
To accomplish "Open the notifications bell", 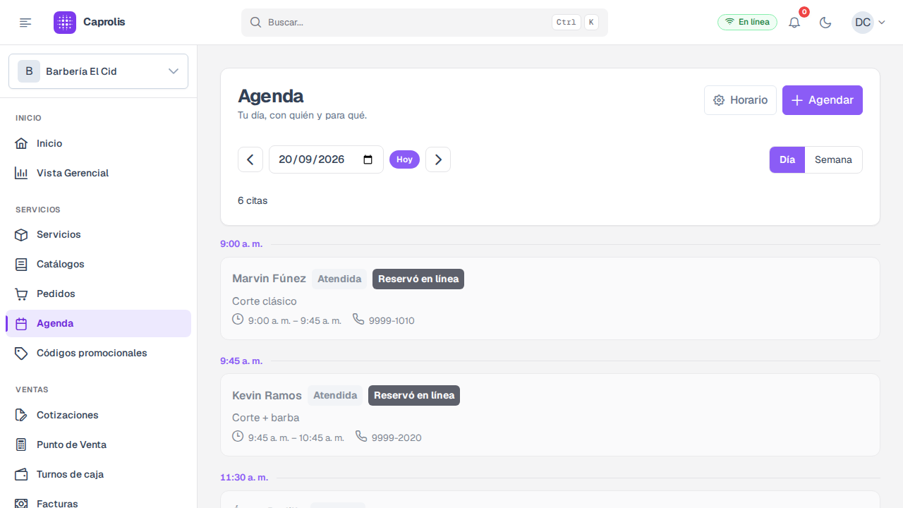I will tap(794, 23).
